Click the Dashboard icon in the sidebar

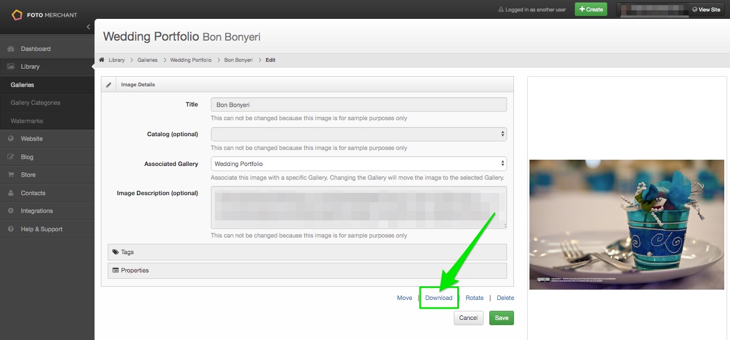point(11,49)
